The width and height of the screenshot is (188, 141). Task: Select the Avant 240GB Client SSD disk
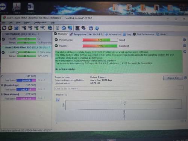click(26, 52)
